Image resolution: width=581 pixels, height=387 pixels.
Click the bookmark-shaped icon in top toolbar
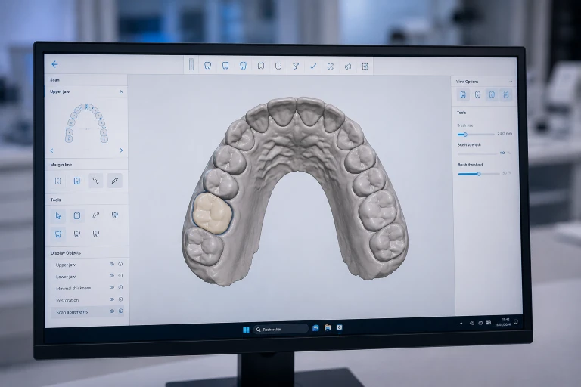tap(261, 66)
